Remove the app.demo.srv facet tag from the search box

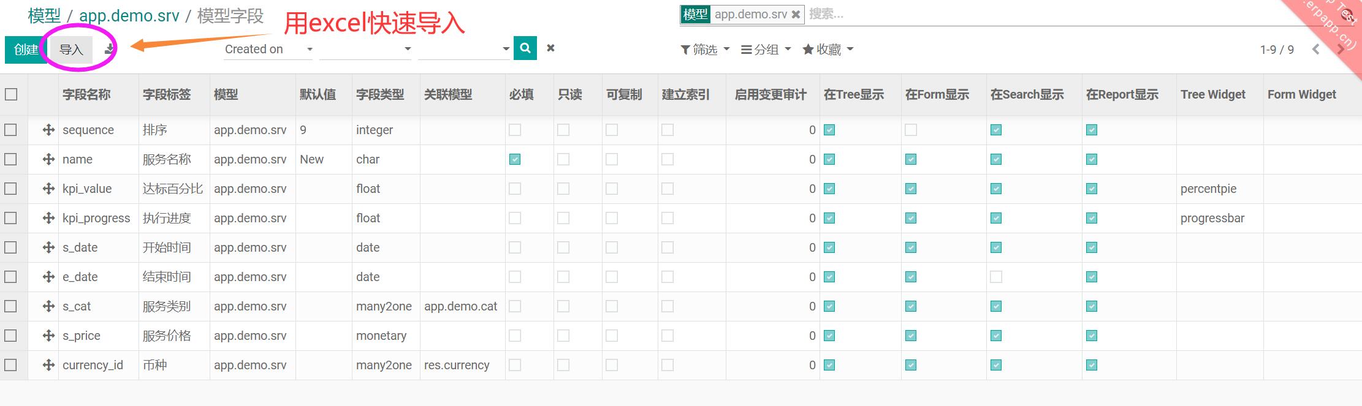click(x=796, y=14)
